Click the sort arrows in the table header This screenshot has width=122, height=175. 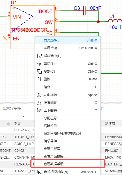[8, 124]
